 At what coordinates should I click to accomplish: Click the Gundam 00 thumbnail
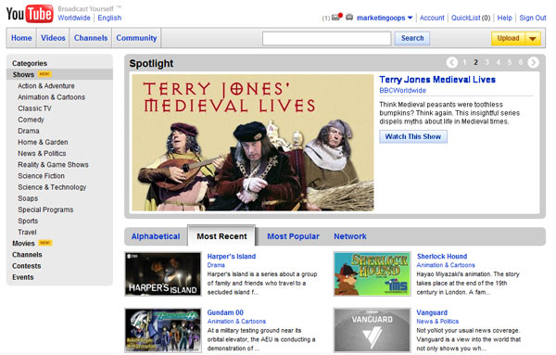pos(163,330)
